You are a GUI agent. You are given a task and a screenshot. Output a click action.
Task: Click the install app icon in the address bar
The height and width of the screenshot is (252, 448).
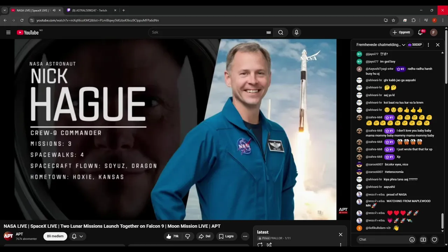click(386, 20)
